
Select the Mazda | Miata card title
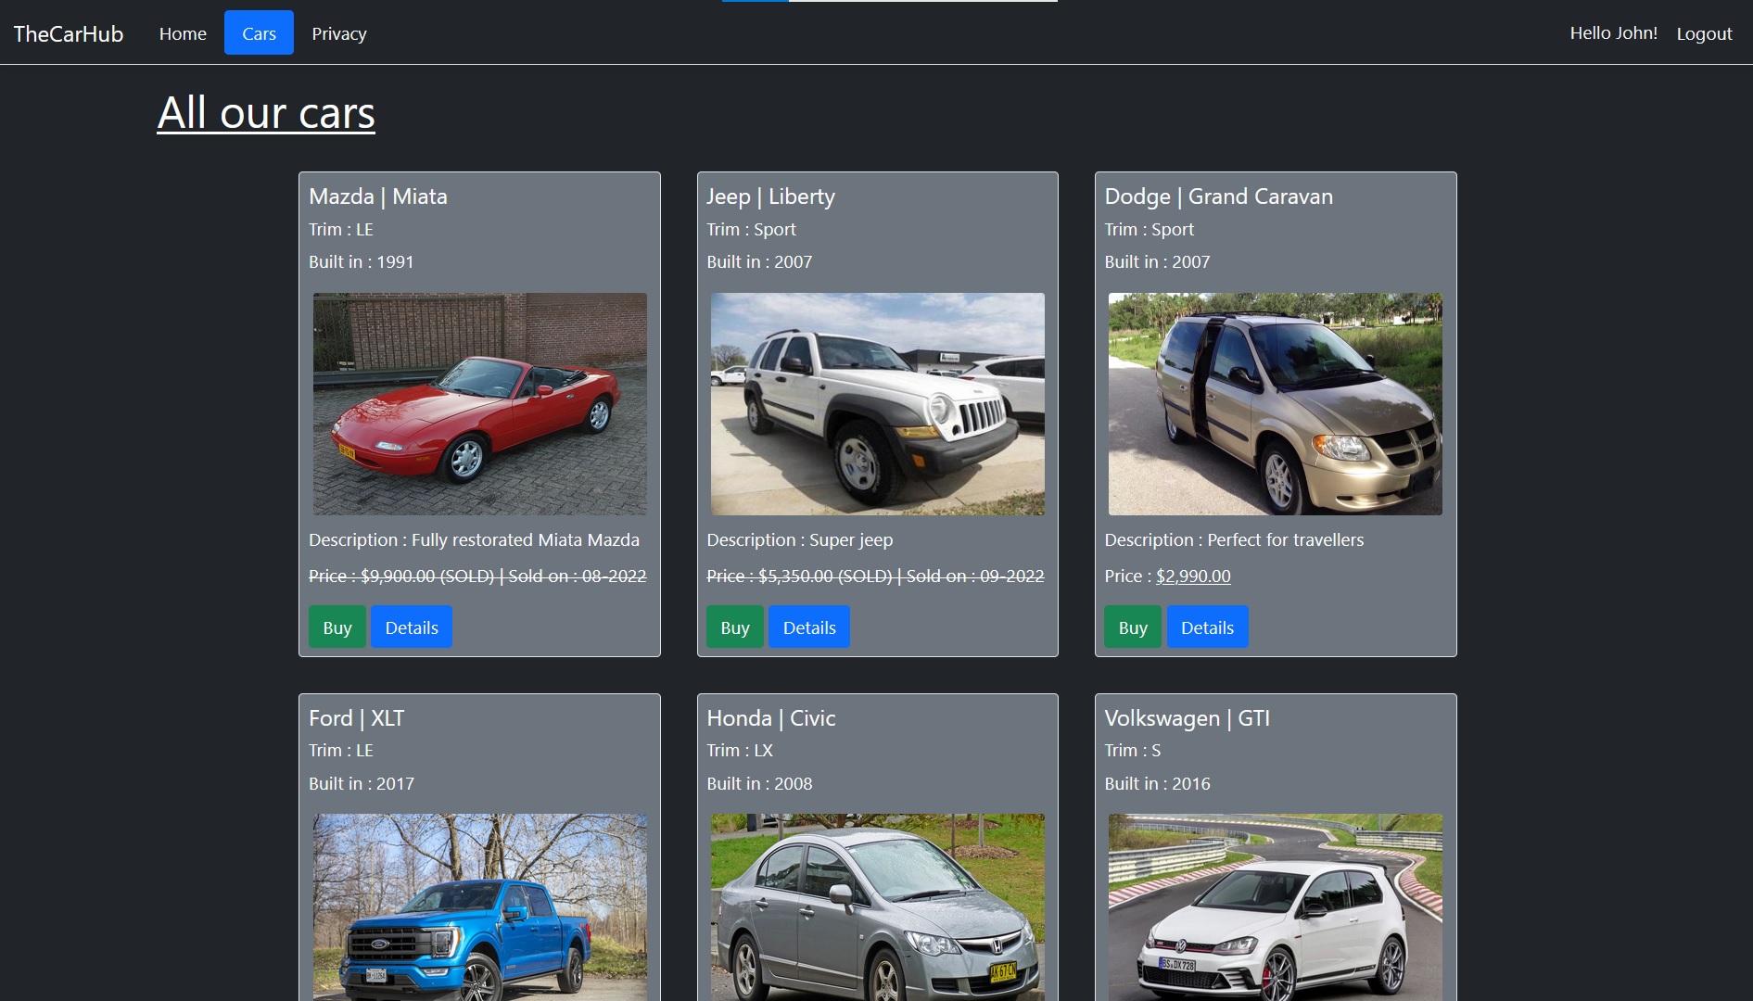[x=378, y=196]
